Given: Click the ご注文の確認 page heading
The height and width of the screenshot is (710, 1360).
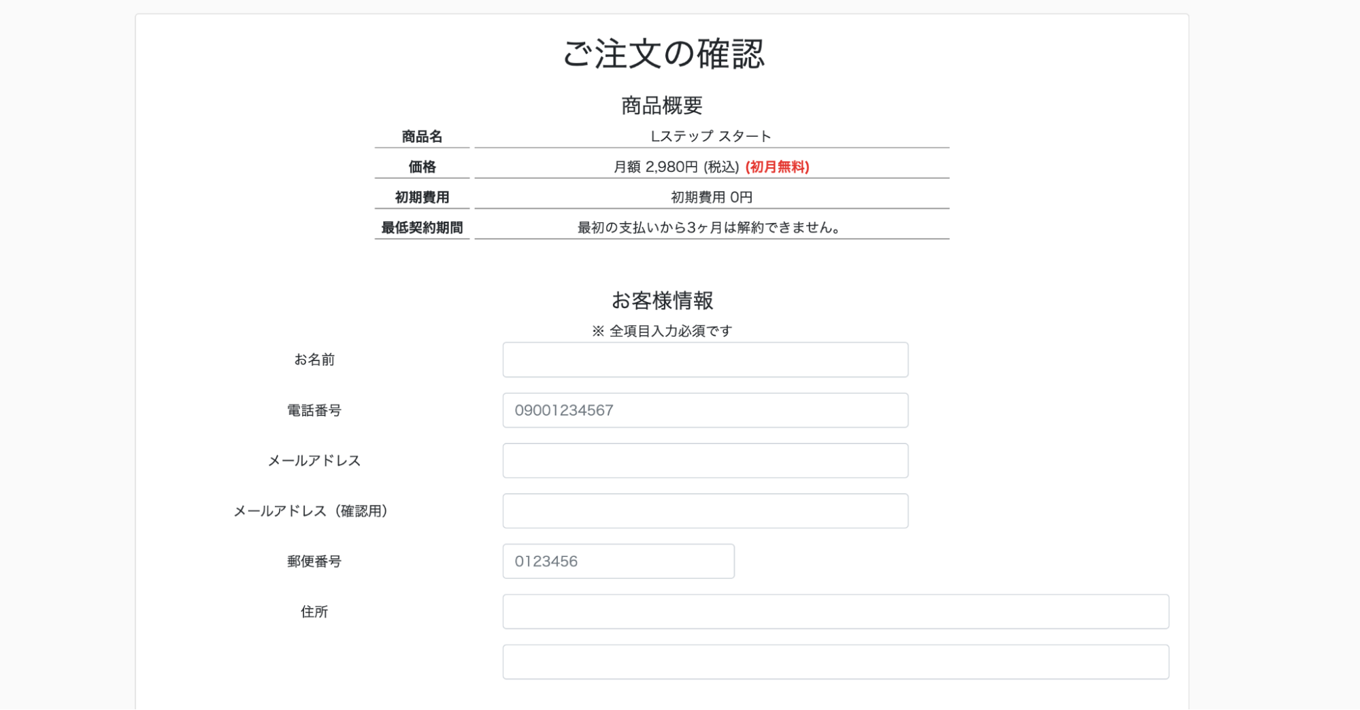Looking at the screenshot, I should [663, 54].
